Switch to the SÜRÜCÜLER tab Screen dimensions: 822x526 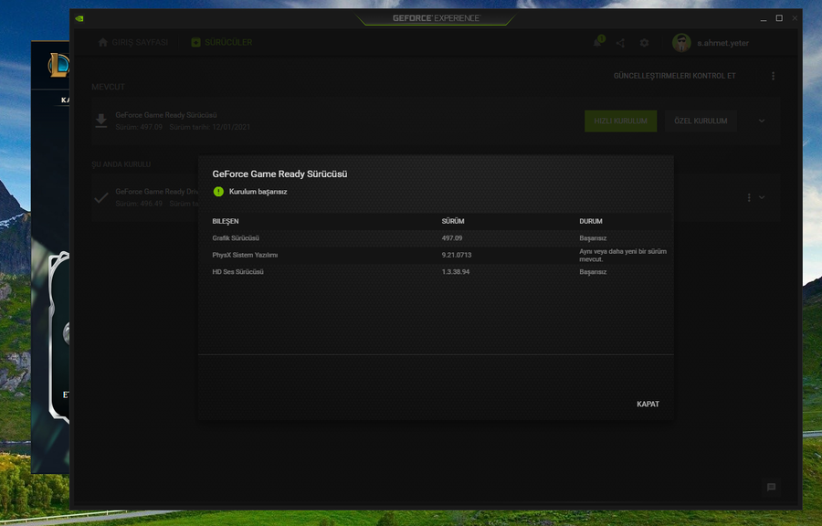pyautogui.click(x=222, y=42)
